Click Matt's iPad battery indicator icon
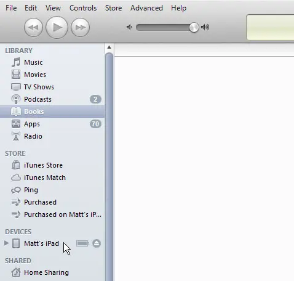 click(82, 243)
